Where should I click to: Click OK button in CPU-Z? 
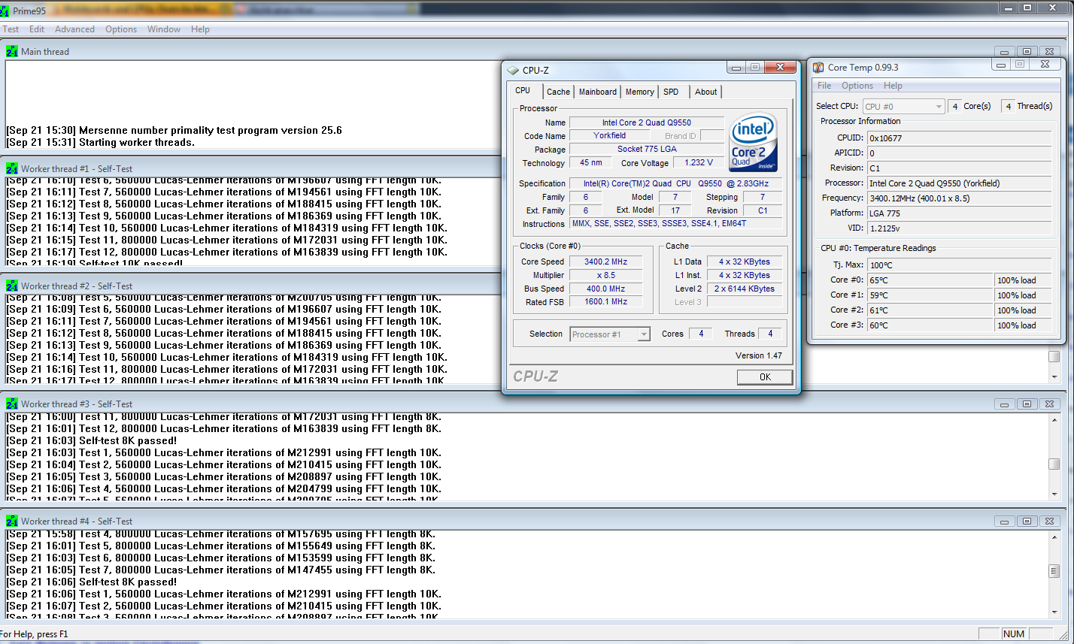pyautogui.click(x=765, y=377)
